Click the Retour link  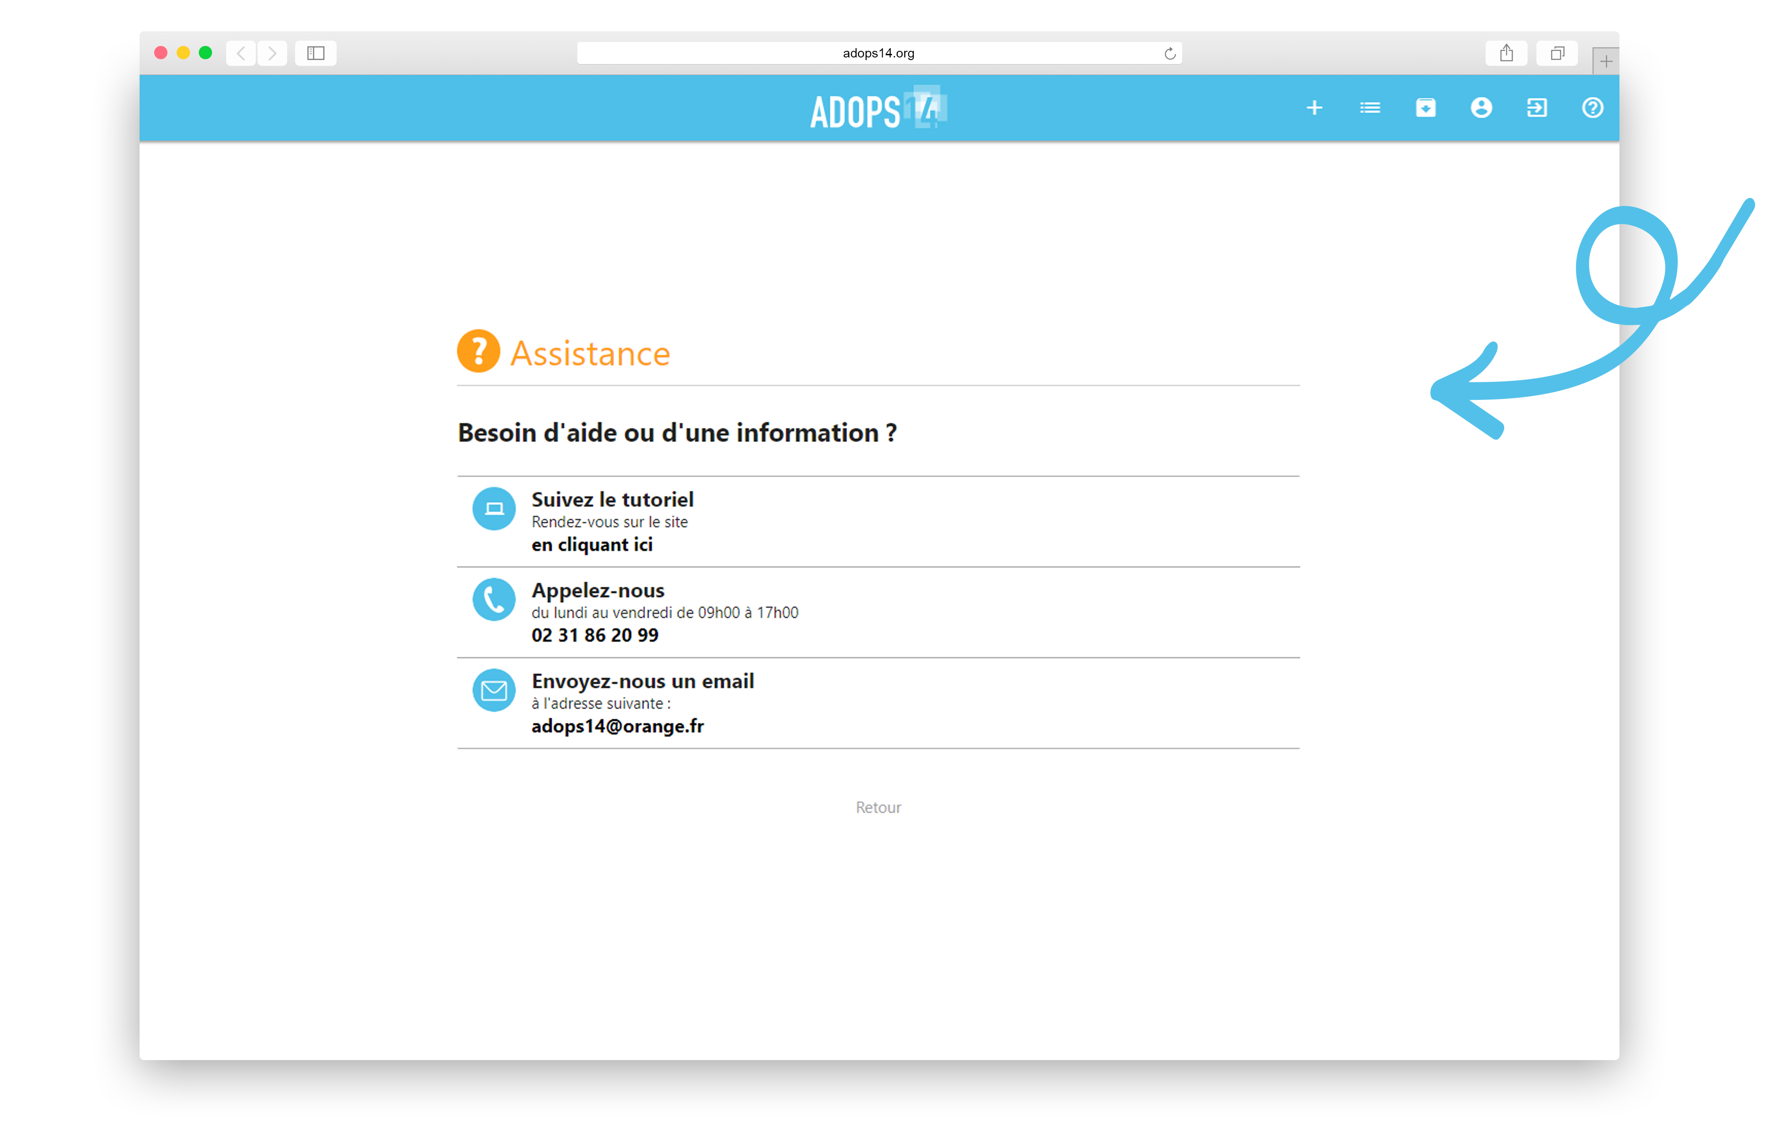(x=878, y=808)
